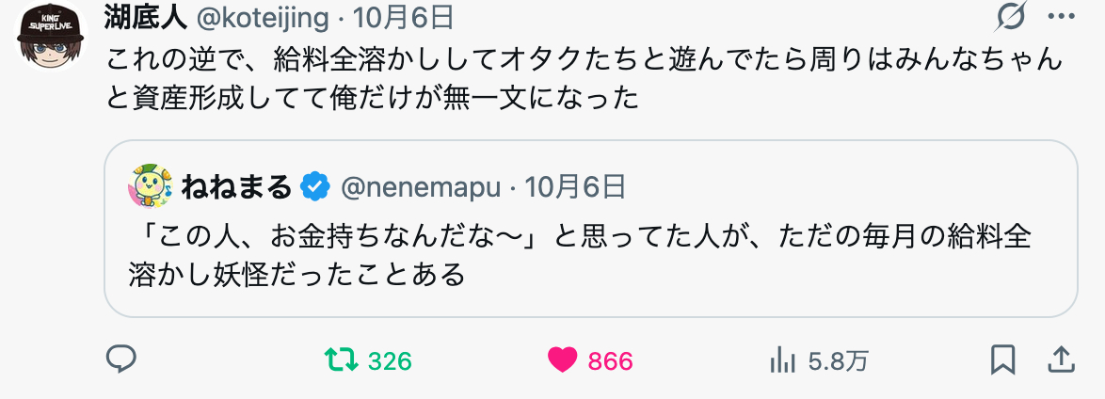Click the reply speech bubble icon
Image resolution: width=1105 pixels, height=399 pixels.
point(120,359)
